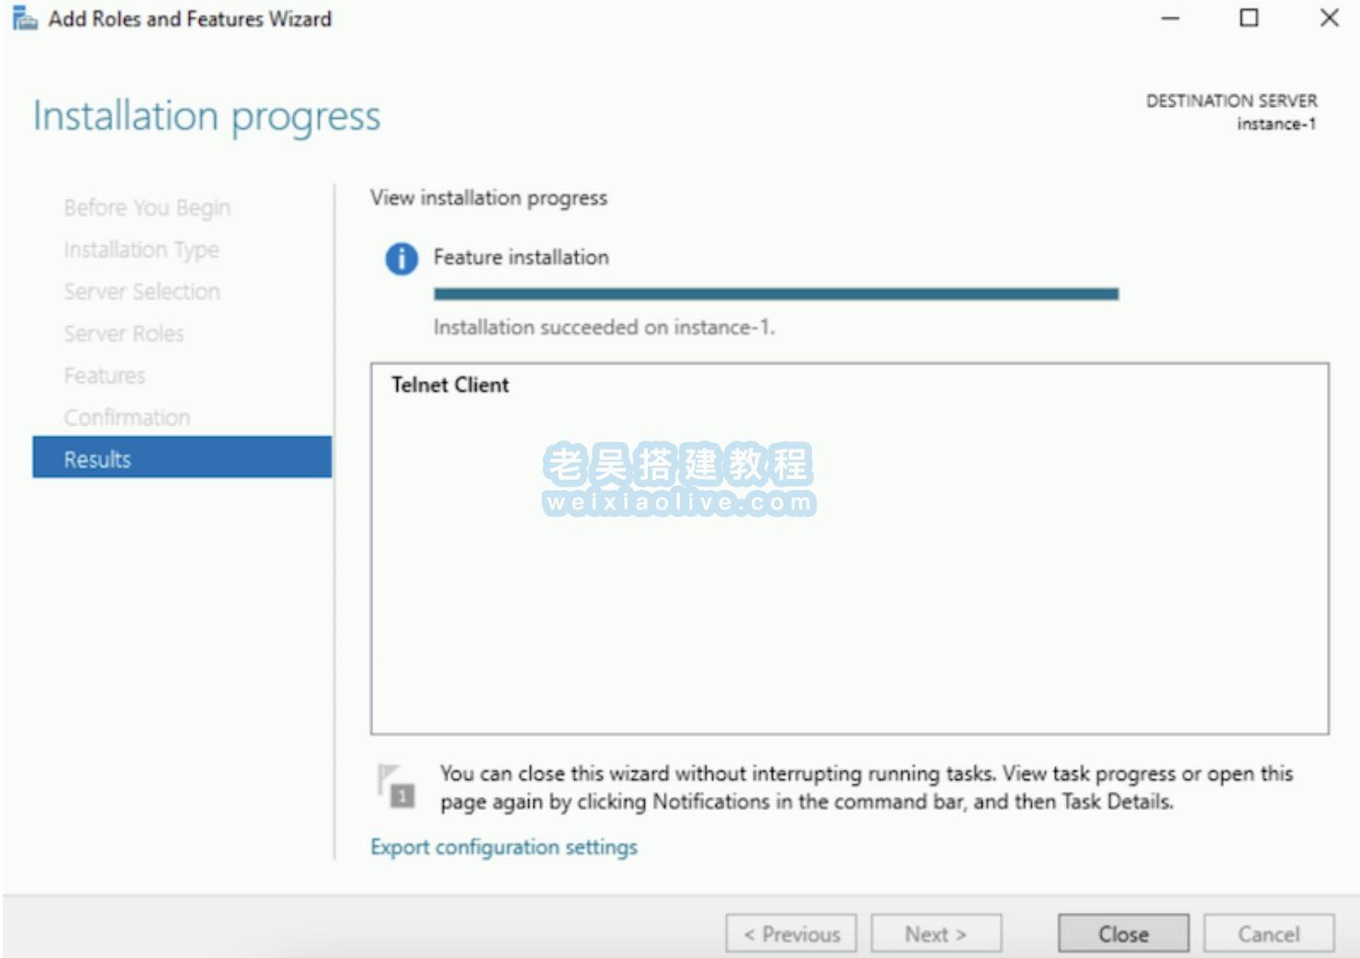The image size is (1360, 958).
Task: Switch to the Server Roles step
Action: click(x=123, y=333)
